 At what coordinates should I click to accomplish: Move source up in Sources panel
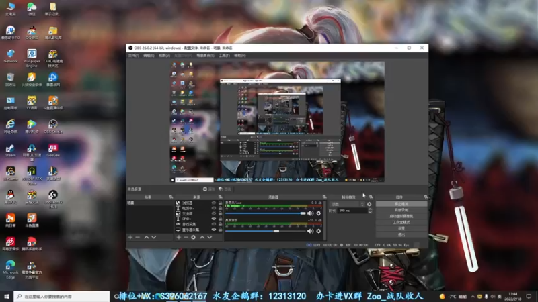click(202, 237)
